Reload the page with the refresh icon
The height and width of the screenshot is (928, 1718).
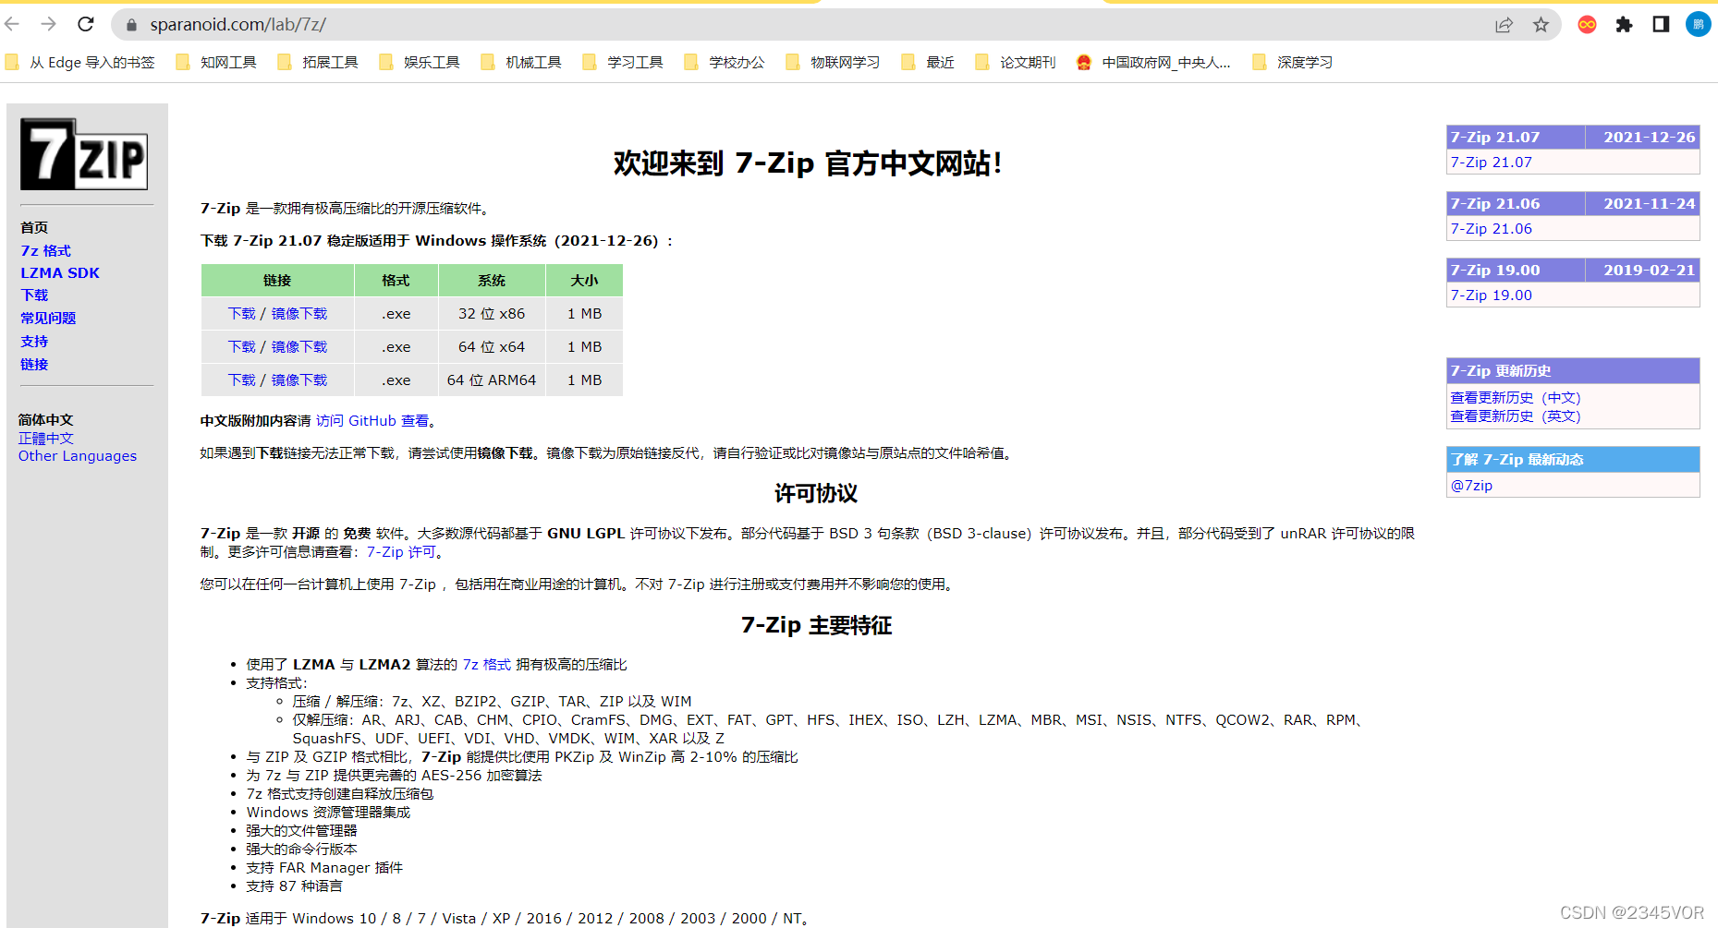pyautogui.click(x=86, y=24)
